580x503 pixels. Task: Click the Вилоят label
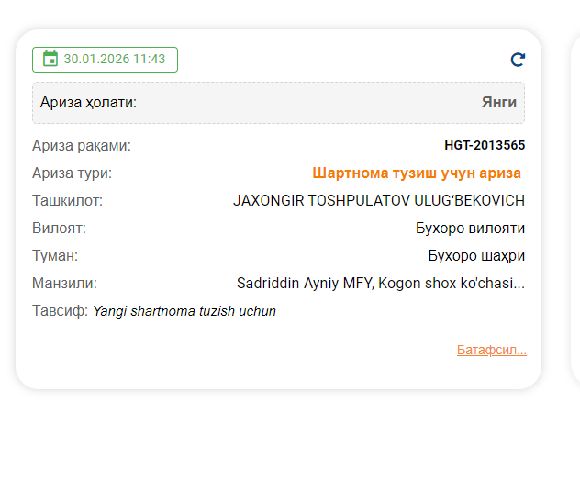pos(59,228)
